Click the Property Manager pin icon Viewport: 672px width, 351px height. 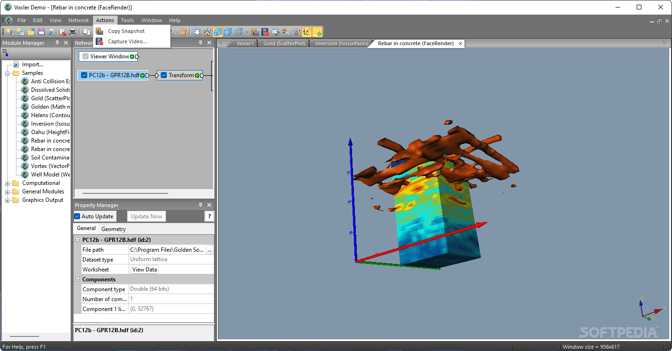(201, 205)
